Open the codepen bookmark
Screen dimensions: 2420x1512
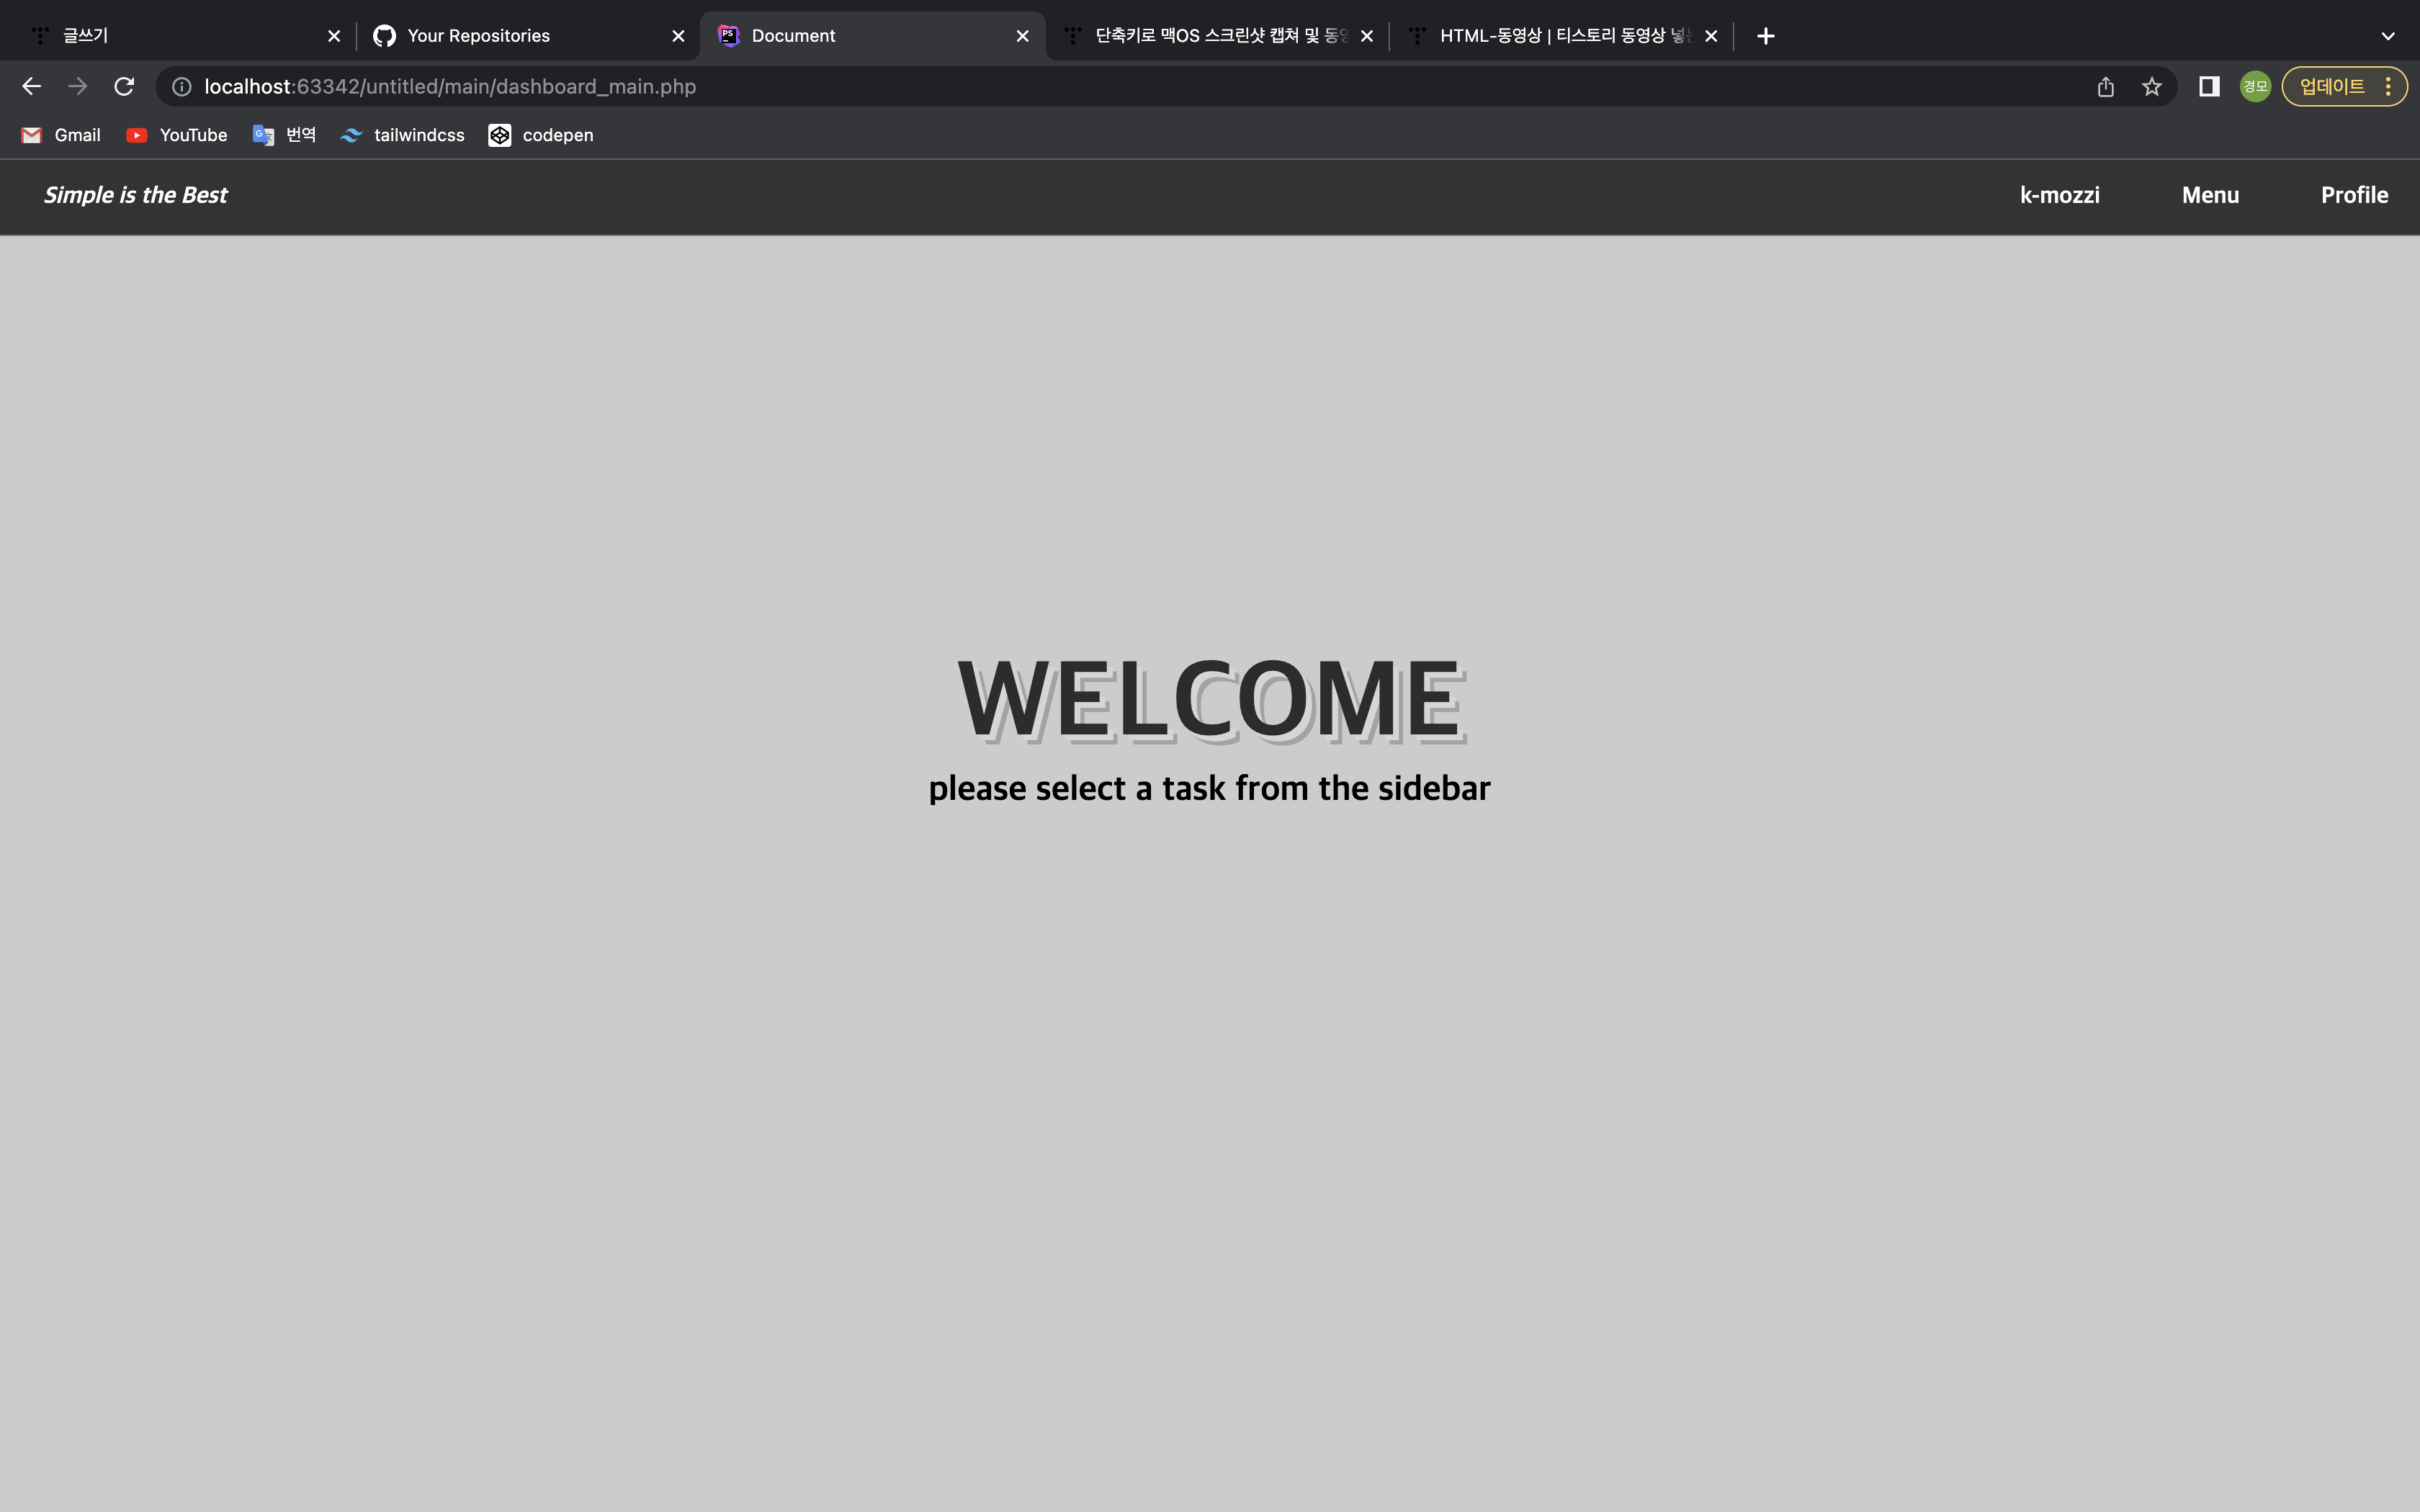541,135
